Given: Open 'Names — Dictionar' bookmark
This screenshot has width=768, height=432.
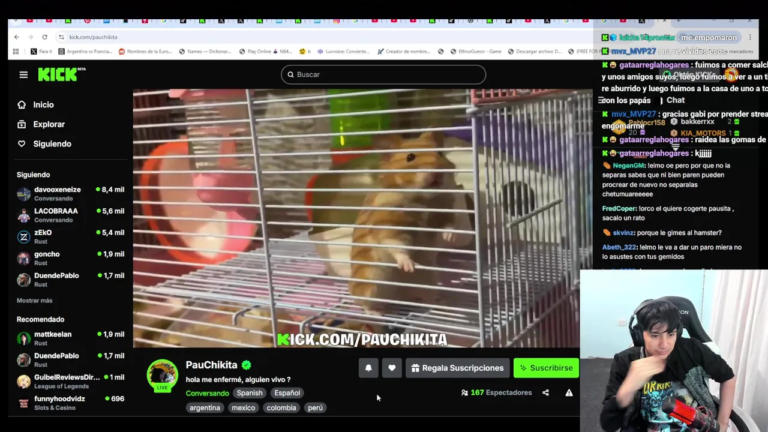Looking at the screenshot, I should coord(205,52).
